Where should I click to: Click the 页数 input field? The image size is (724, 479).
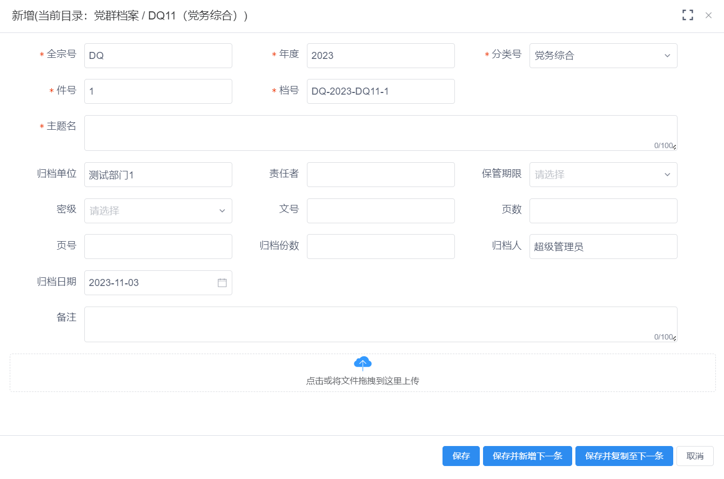(603, 211)
